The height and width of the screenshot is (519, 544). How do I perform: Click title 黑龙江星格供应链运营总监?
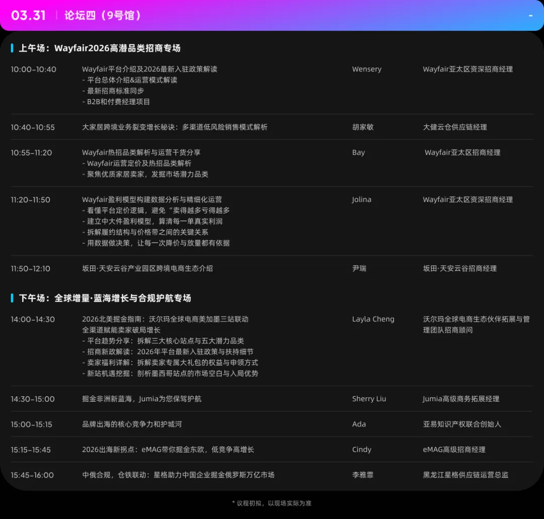point(465,475)
